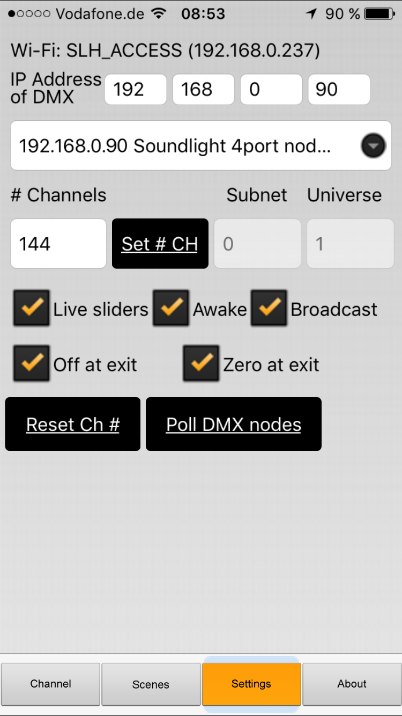Tap the first IP octet field 192
Image resolution: width=402 pixels, height=716 pixels.
tap(135, 89)
